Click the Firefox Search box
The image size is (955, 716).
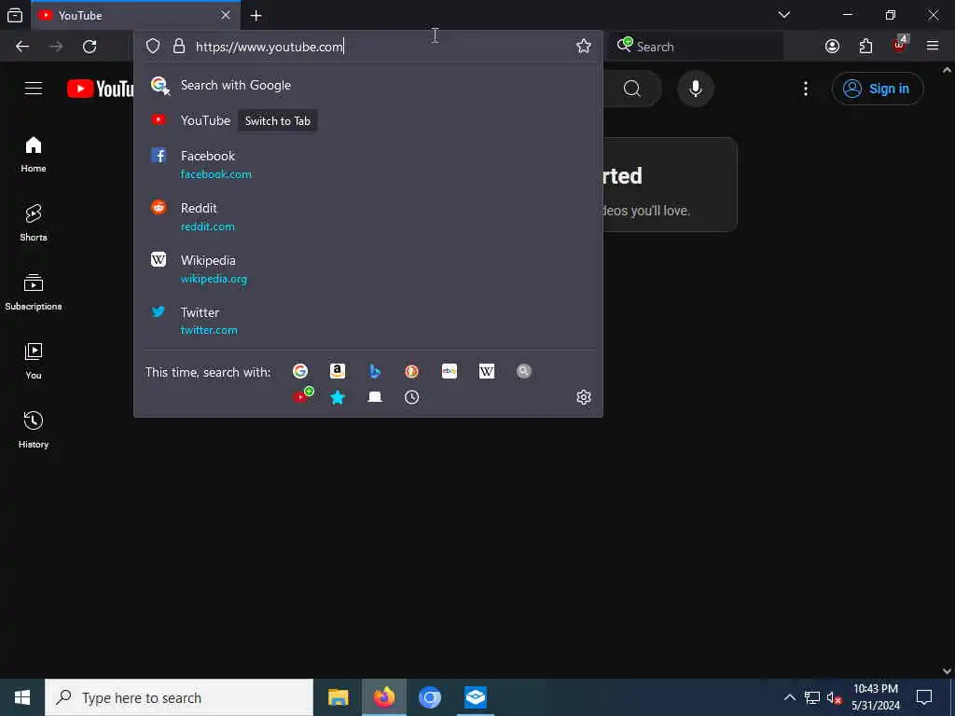(696, 47)
